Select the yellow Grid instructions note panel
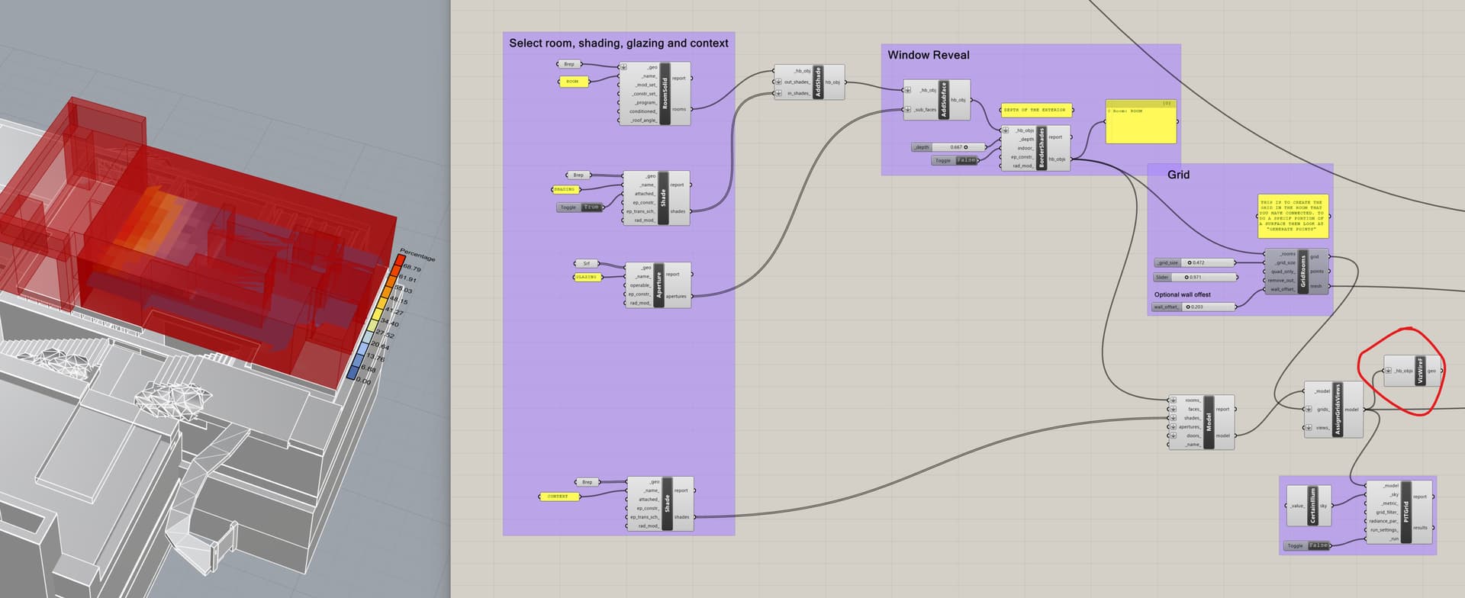 coord(1293,217)
